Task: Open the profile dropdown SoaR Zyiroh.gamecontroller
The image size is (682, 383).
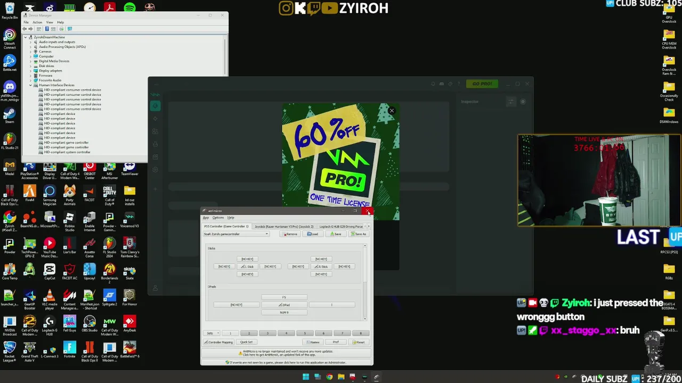Action: 236,234
